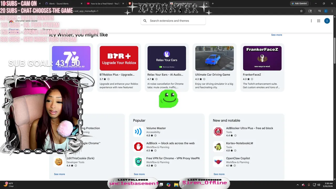Open the 'OpenClaw Copilot' title
Viewport: 336px width, 189px height.
(x=238, y=158)
